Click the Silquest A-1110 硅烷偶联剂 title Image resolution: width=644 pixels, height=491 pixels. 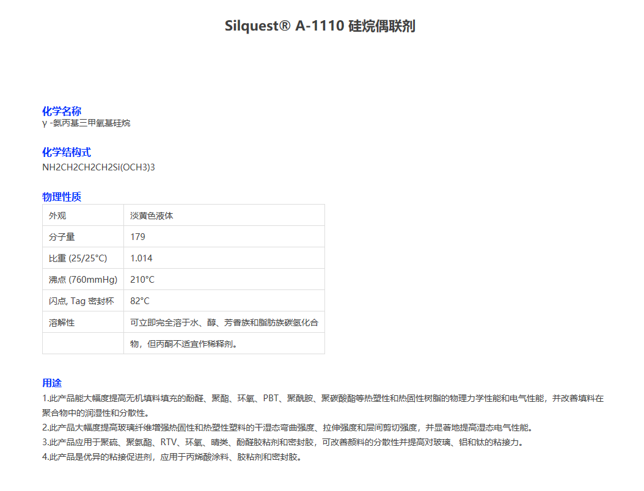click(x=320, y=26)
